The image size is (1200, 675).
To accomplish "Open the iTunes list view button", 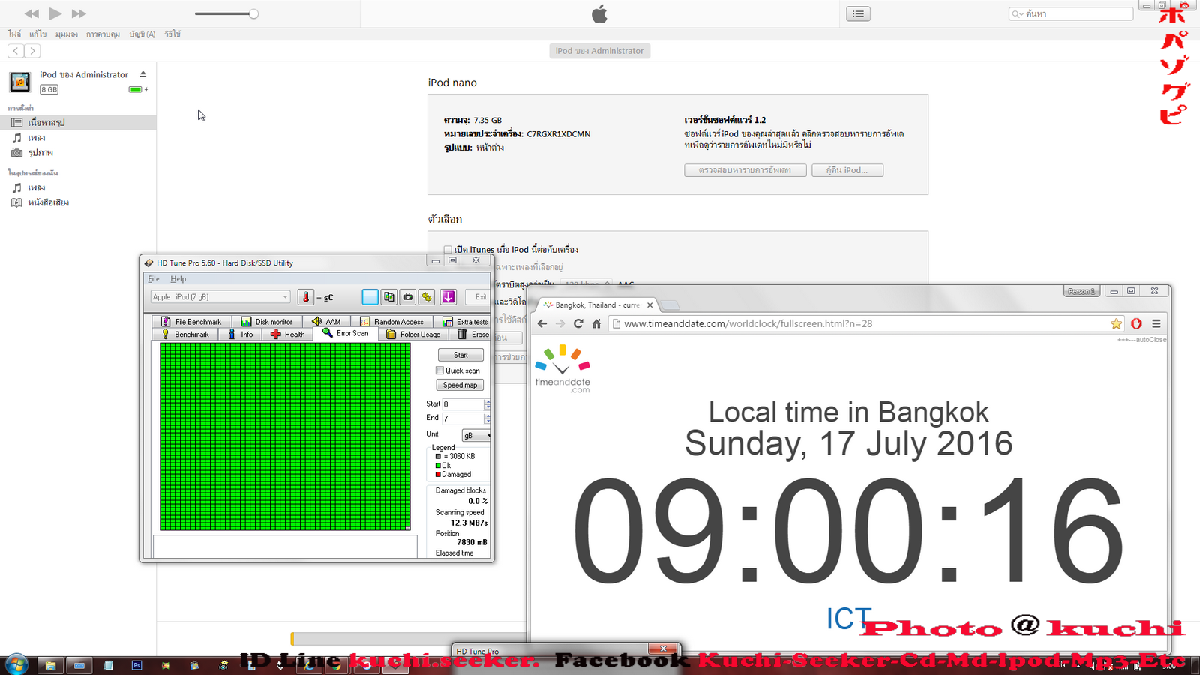I will click(858, 13).
